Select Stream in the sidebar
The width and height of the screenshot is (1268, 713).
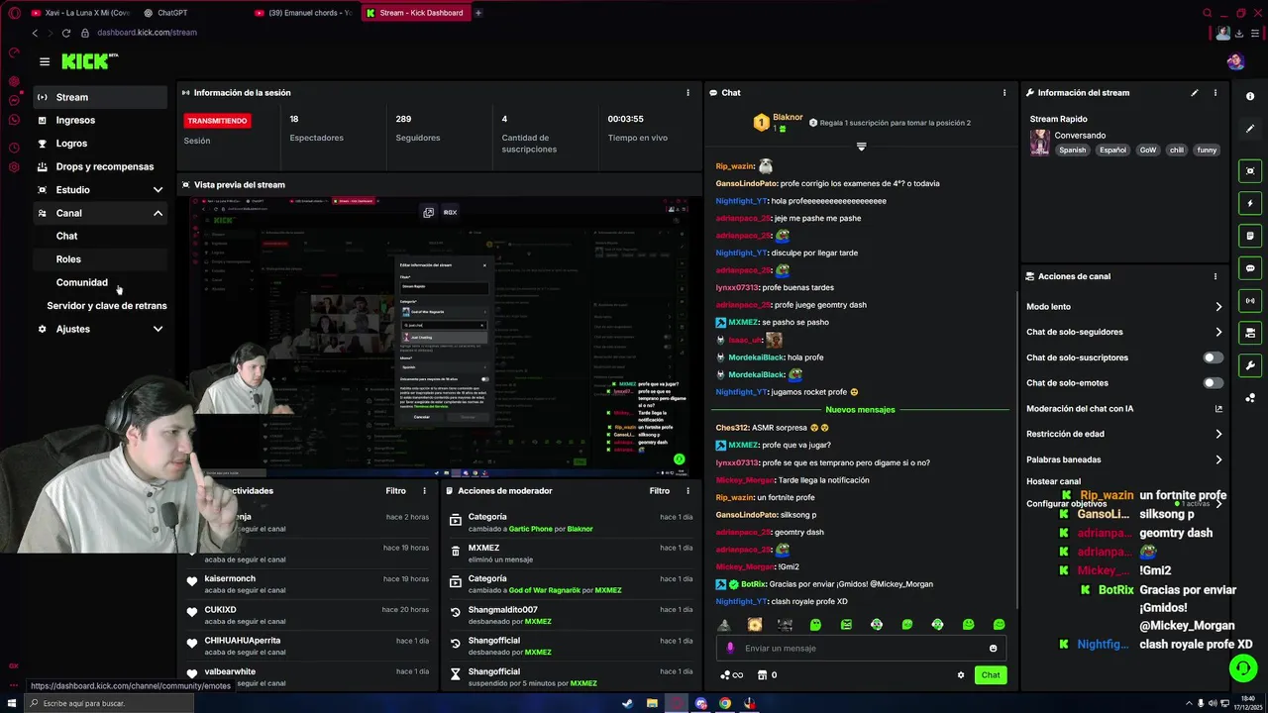click(101, 97)
